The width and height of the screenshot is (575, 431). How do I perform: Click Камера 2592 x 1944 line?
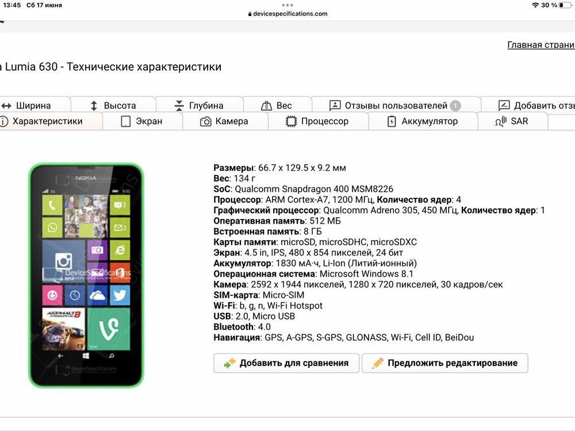[358, 285]
